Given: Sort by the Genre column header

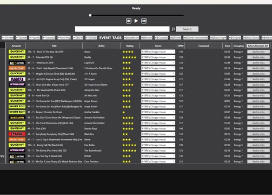Looking at the screenshot, I should (158, 46).
